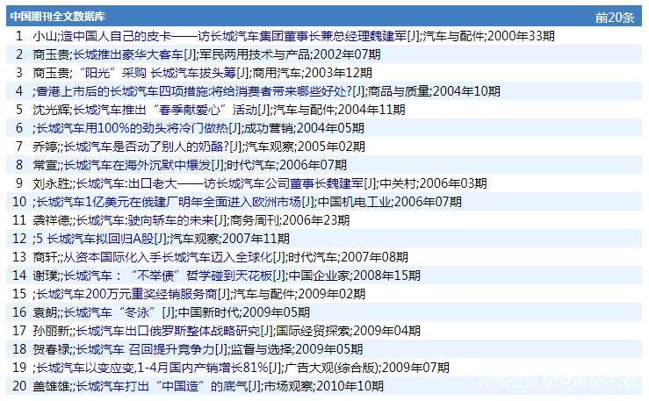Click source 国际经贸探索;2009年04期
The height and width of the screenshot is (401, 649).
click(x=348, y=331)
